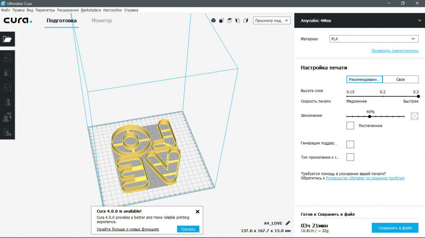Click the Open File folder icon
The image size is (425, 238).
tap(7, 39)
